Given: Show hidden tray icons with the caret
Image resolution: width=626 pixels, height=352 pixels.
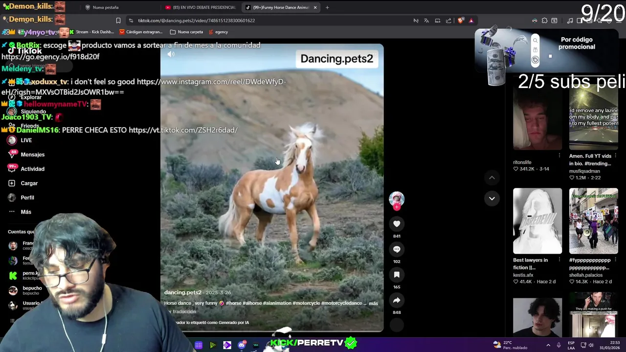Looking at the screenshot, I should pos(548,345).
